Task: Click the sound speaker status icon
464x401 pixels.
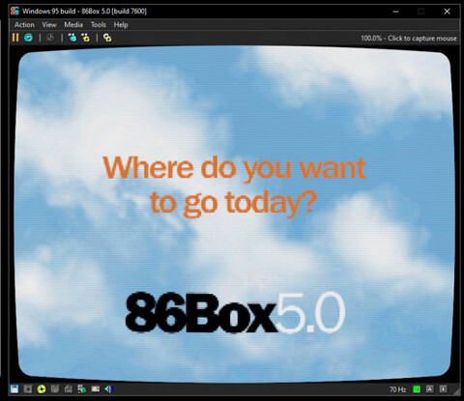Action: pyautogui.click(x=109, y=389)
